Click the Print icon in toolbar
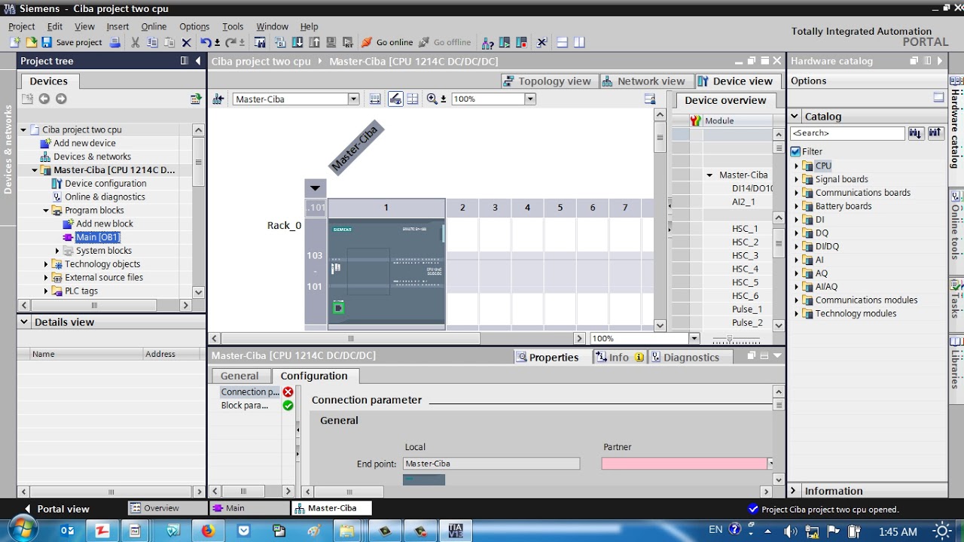This screenshot has height=542, width=964. [114, 43]
